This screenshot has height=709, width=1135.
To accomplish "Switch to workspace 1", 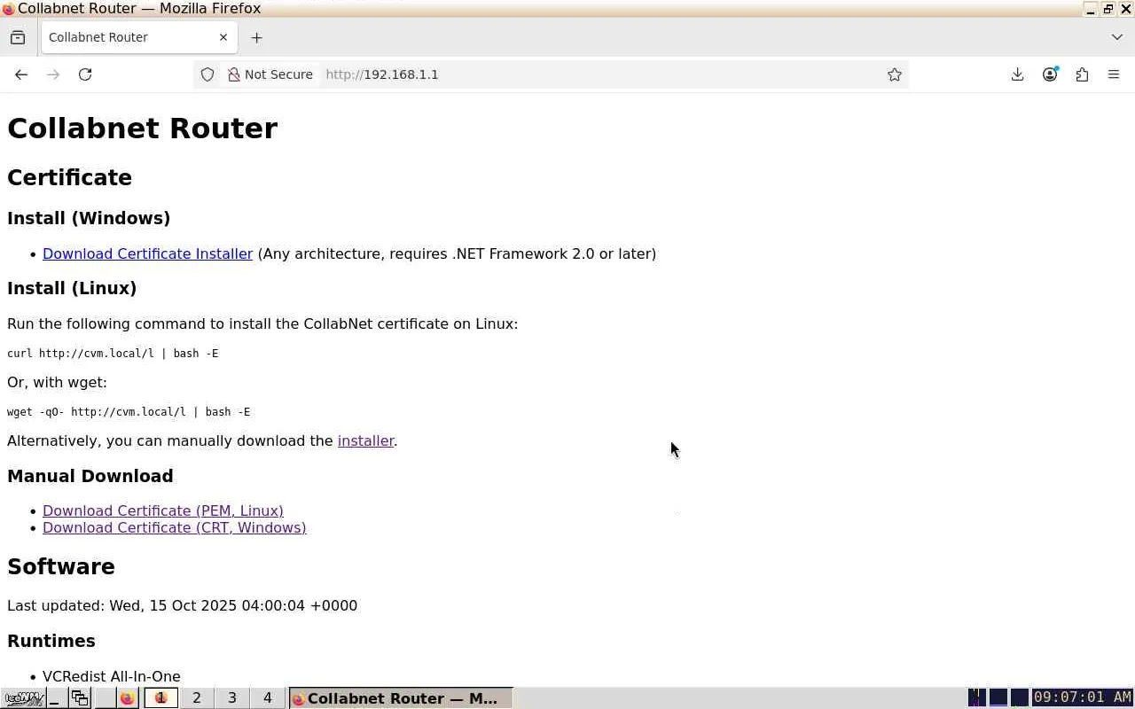I will (x=161, y=698).
